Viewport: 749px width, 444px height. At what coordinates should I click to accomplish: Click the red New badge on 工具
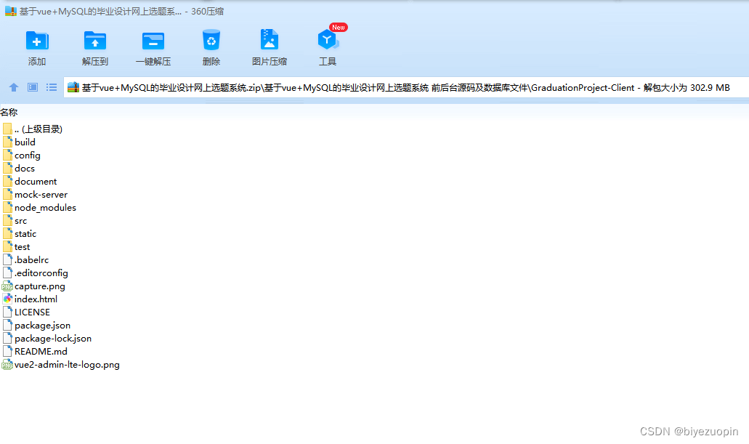(339, 27)
